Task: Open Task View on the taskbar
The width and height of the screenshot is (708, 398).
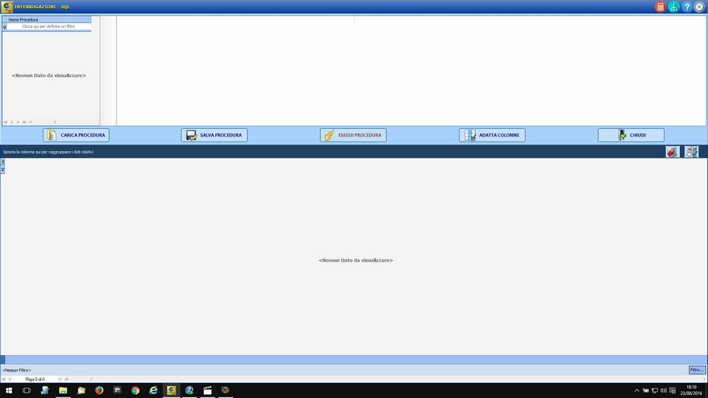Action: 27,391
